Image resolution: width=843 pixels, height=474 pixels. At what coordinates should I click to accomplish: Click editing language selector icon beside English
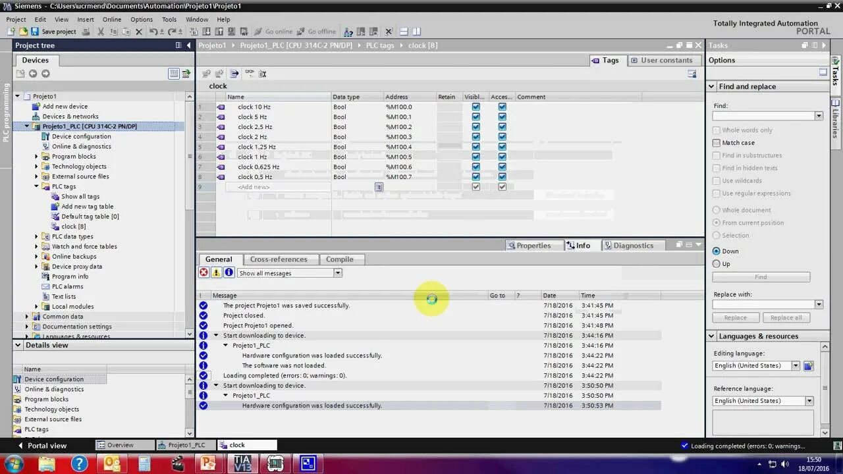click(x=808, y=365)
